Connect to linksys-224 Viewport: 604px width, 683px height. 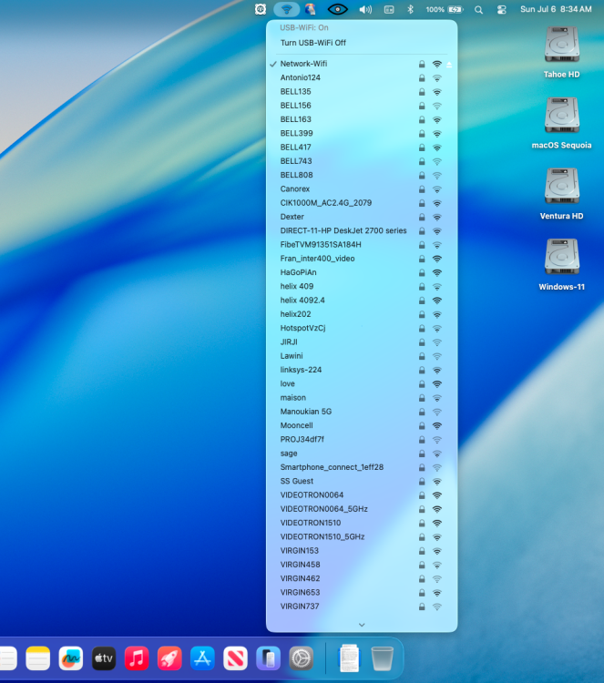click(362, 370)
